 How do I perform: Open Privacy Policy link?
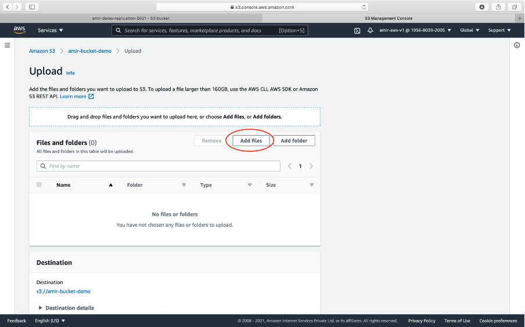click(x=422, y=321)
